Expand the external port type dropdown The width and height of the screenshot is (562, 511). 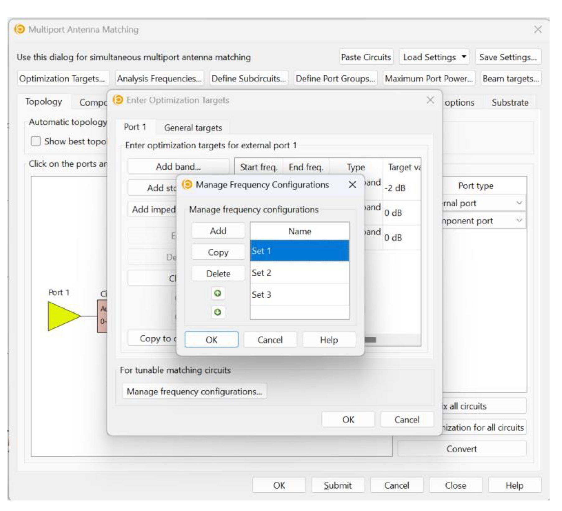tap(519, 203)
